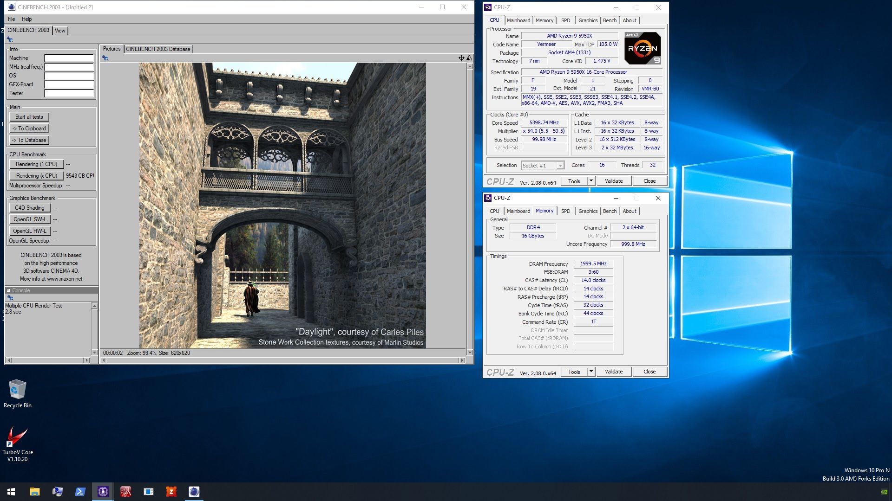Open SPD tab in top CPU-Z window

[x=565, y=20]
